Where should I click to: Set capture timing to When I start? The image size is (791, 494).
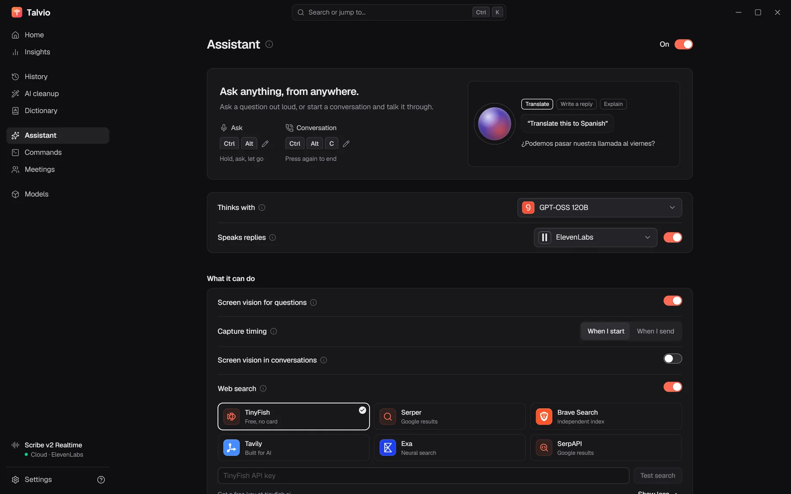(606, 332)
